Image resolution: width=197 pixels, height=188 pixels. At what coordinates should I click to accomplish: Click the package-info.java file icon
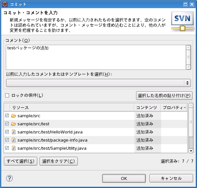pos(14,140)
